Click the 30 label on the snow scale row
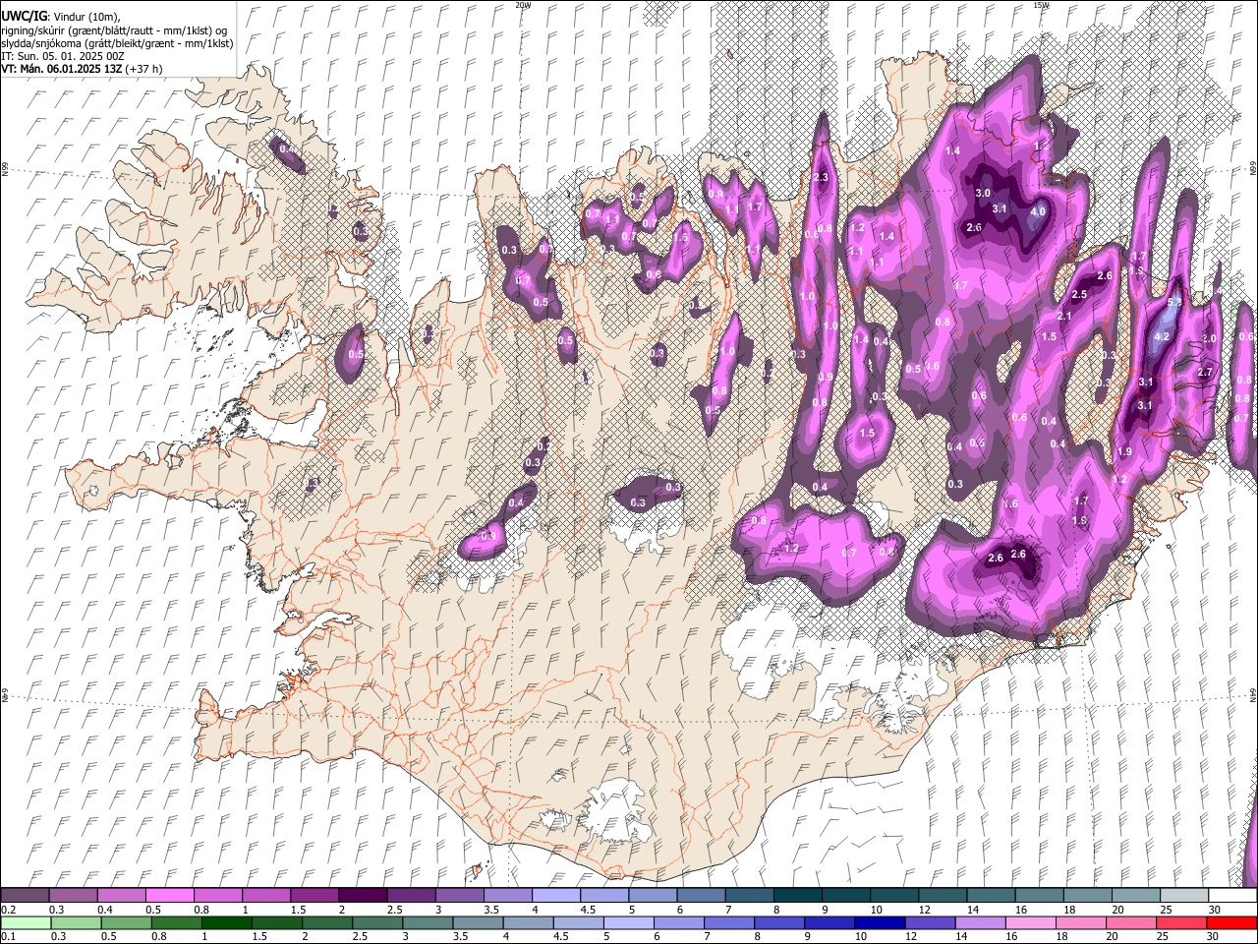This screenshot has height=944, width=1258. click(1215, 910)
